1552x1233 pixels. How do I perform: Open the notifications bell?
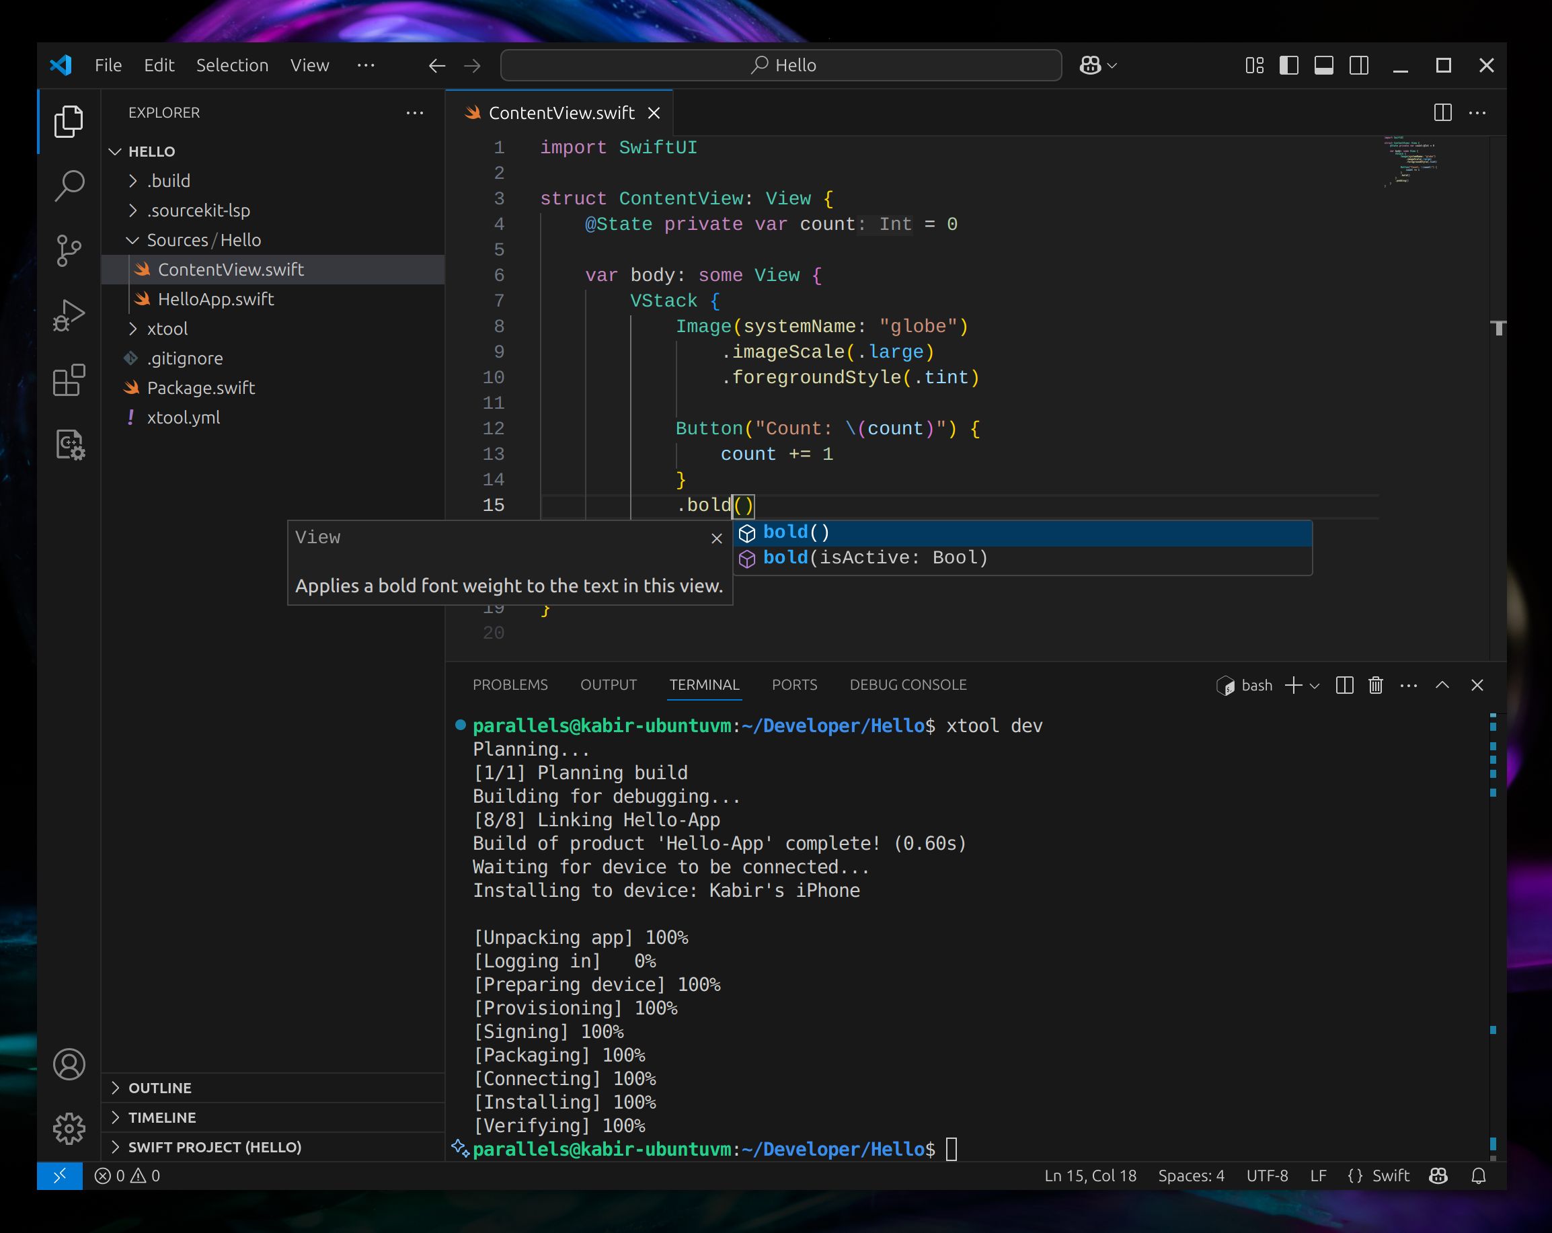tap(1479, 1176)
